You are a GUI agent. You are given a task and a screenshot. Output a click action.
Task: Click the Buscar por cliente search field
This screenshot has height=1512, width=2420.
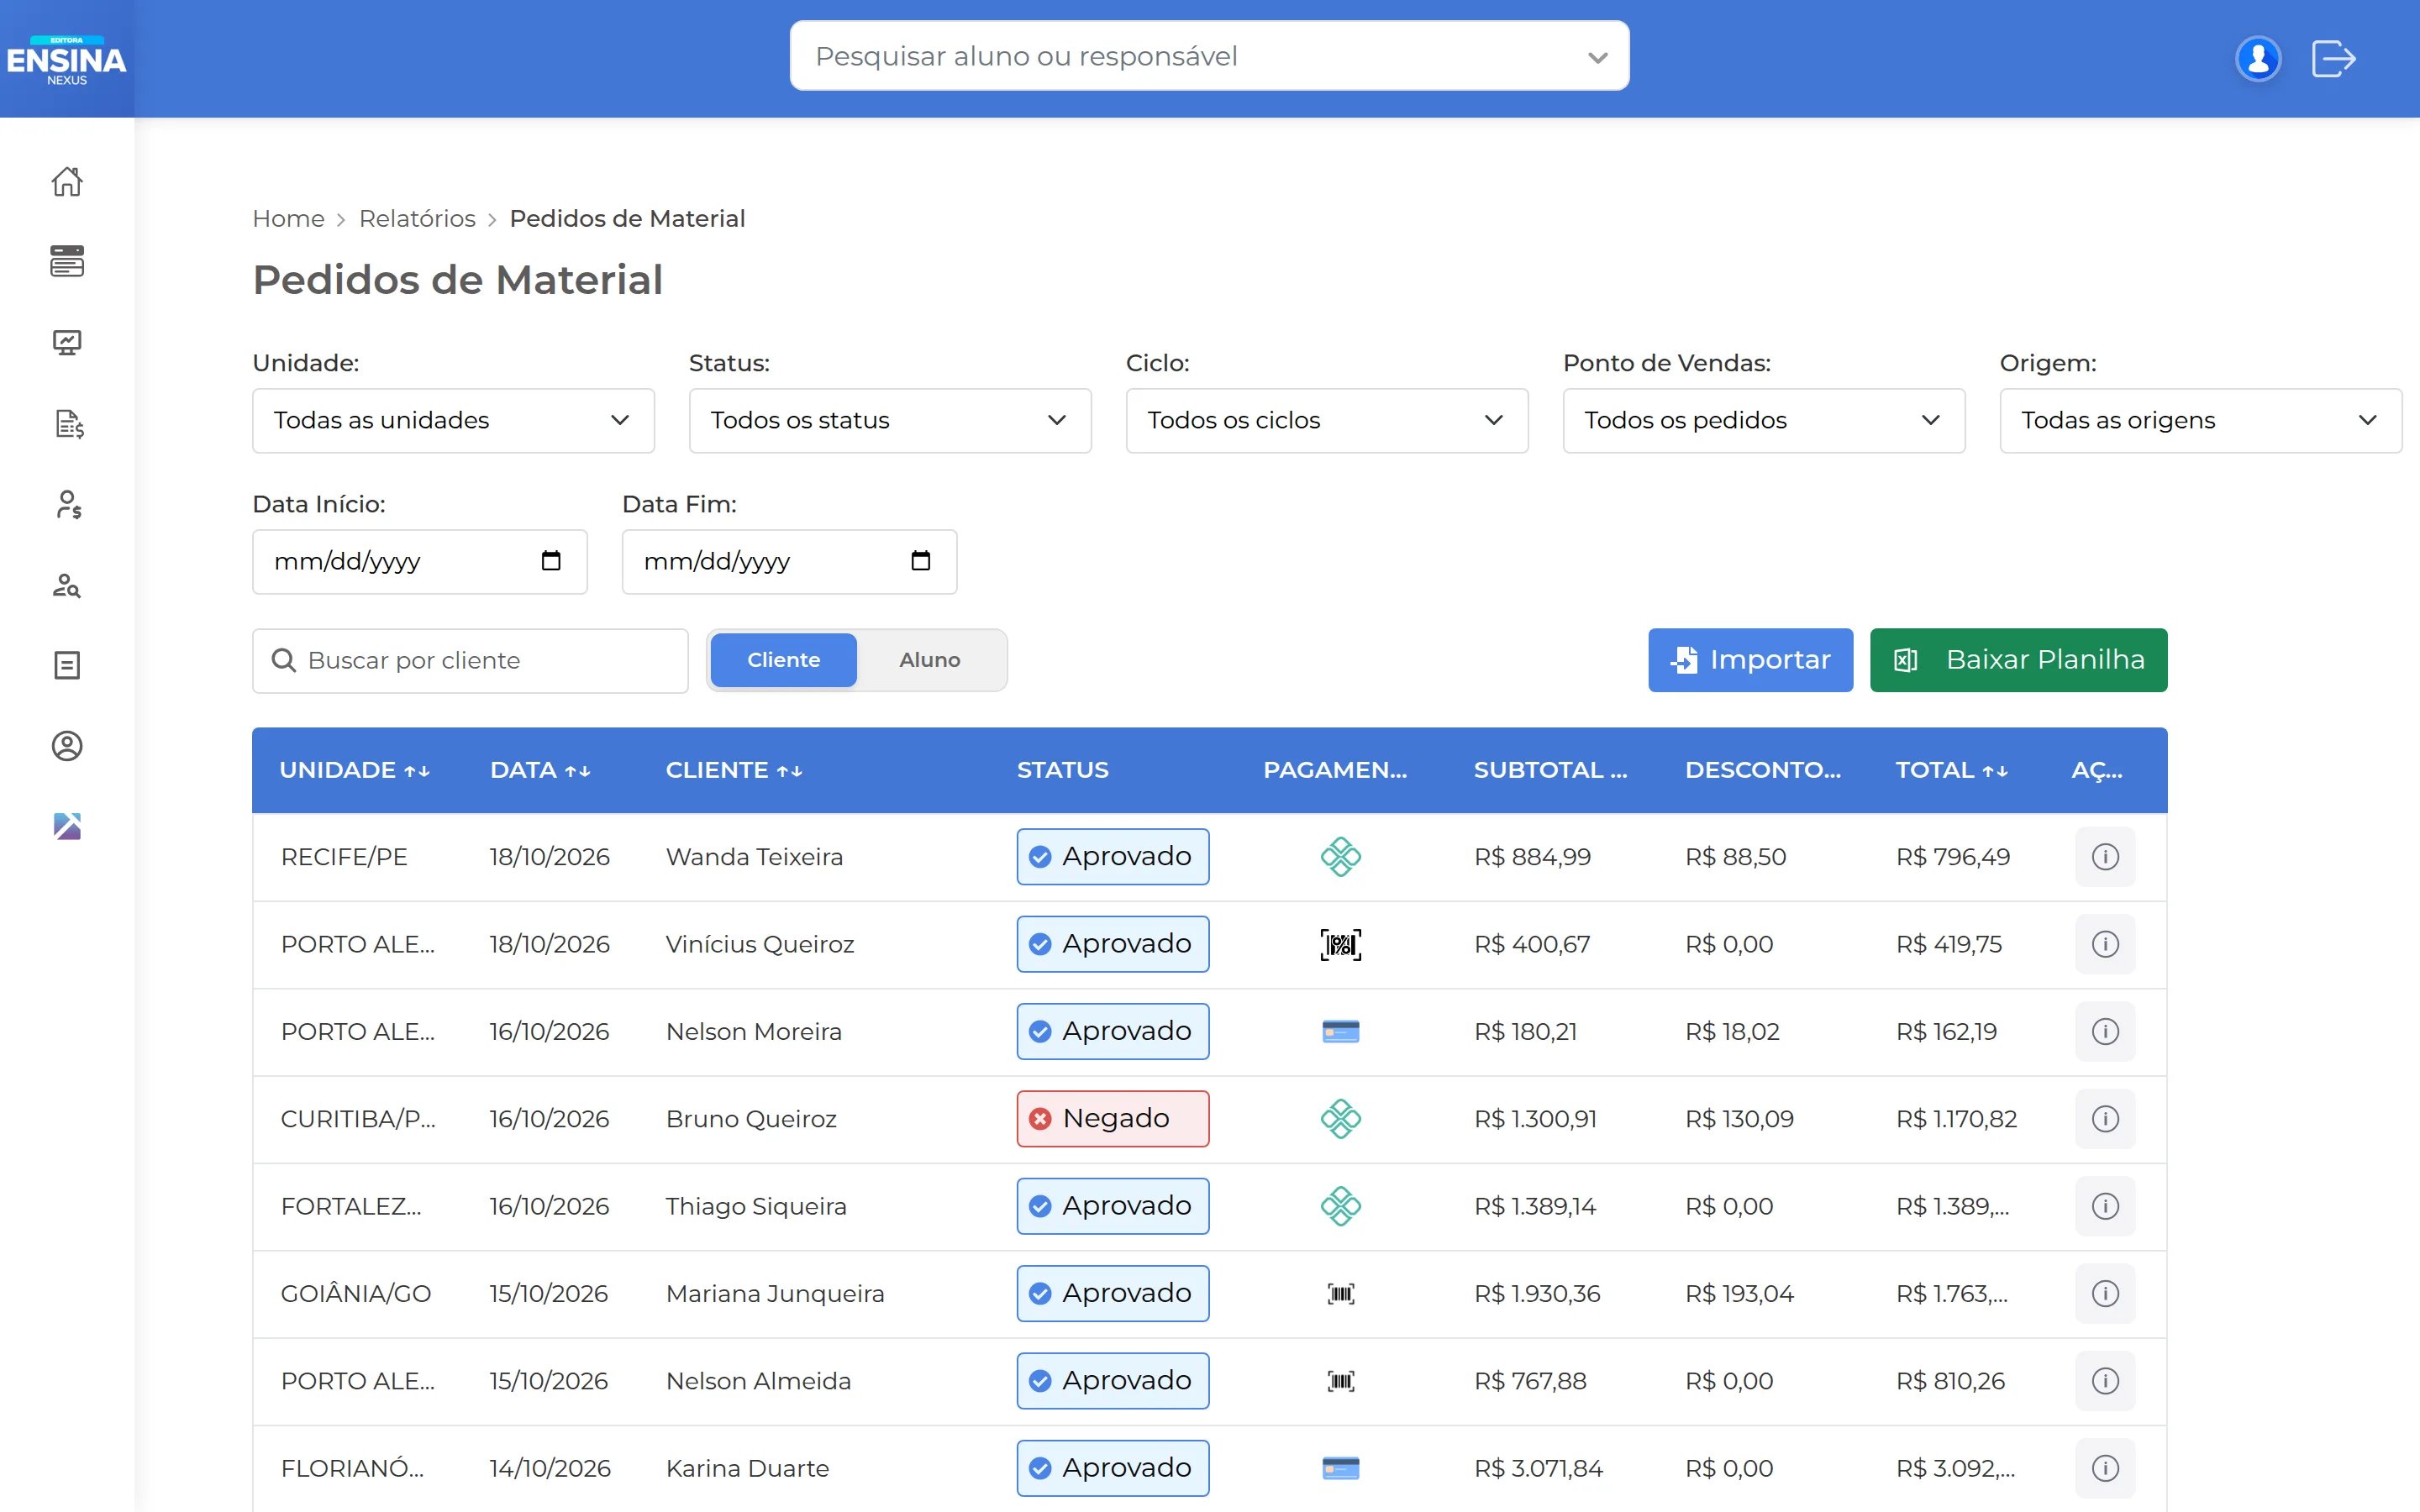pyautogui.click(x=470, y=660)
